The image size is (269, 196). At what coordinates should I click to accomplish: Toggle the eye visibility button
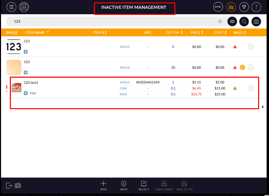(x=232, y=21)
